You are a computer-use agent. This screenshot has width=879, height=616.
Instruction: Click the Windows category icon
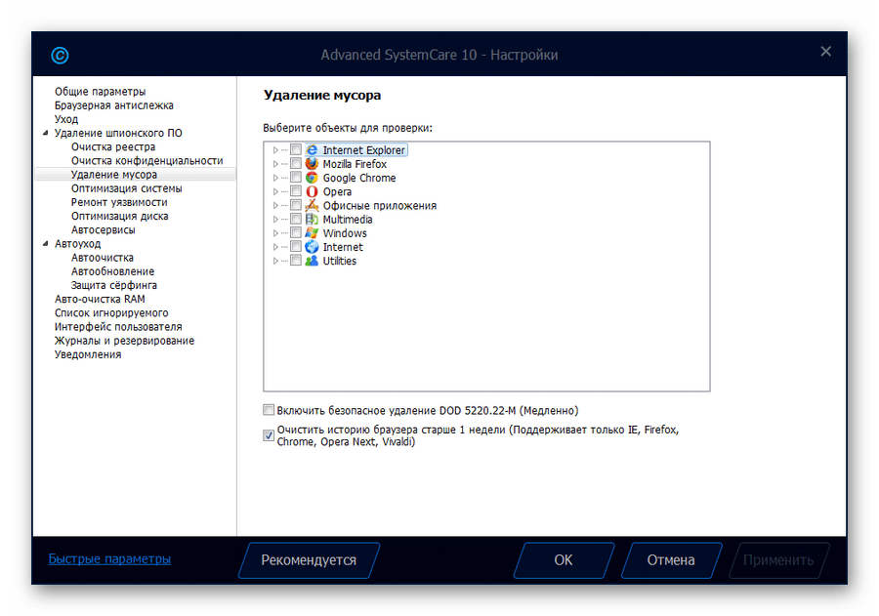tap(313, 233)
